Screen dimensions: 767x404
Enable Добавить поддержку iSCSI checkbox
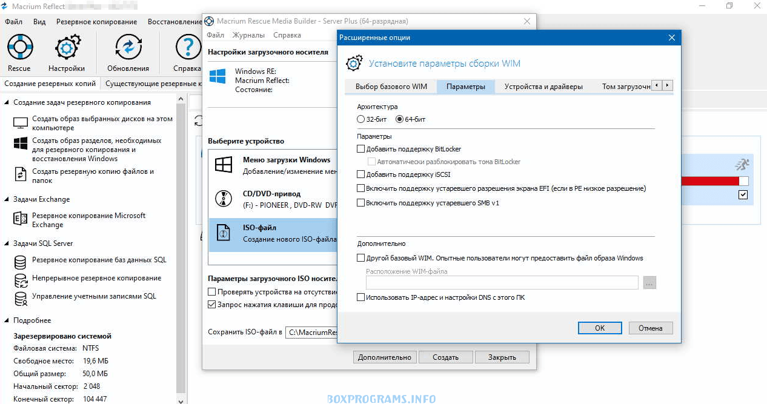361,174
